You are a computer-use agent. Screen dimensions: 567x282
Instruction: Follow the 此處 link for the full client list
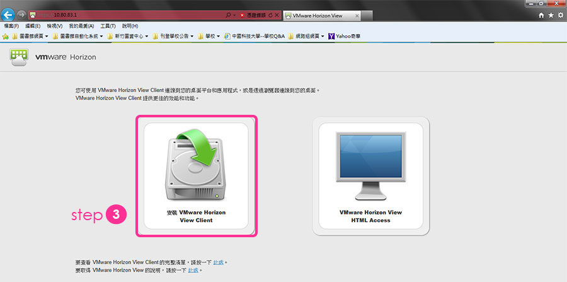point(218,262)
